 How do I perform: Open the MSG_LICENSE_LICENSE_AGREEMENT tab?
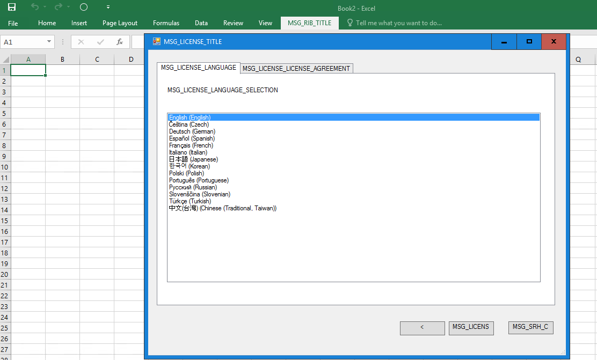point(296,69)
